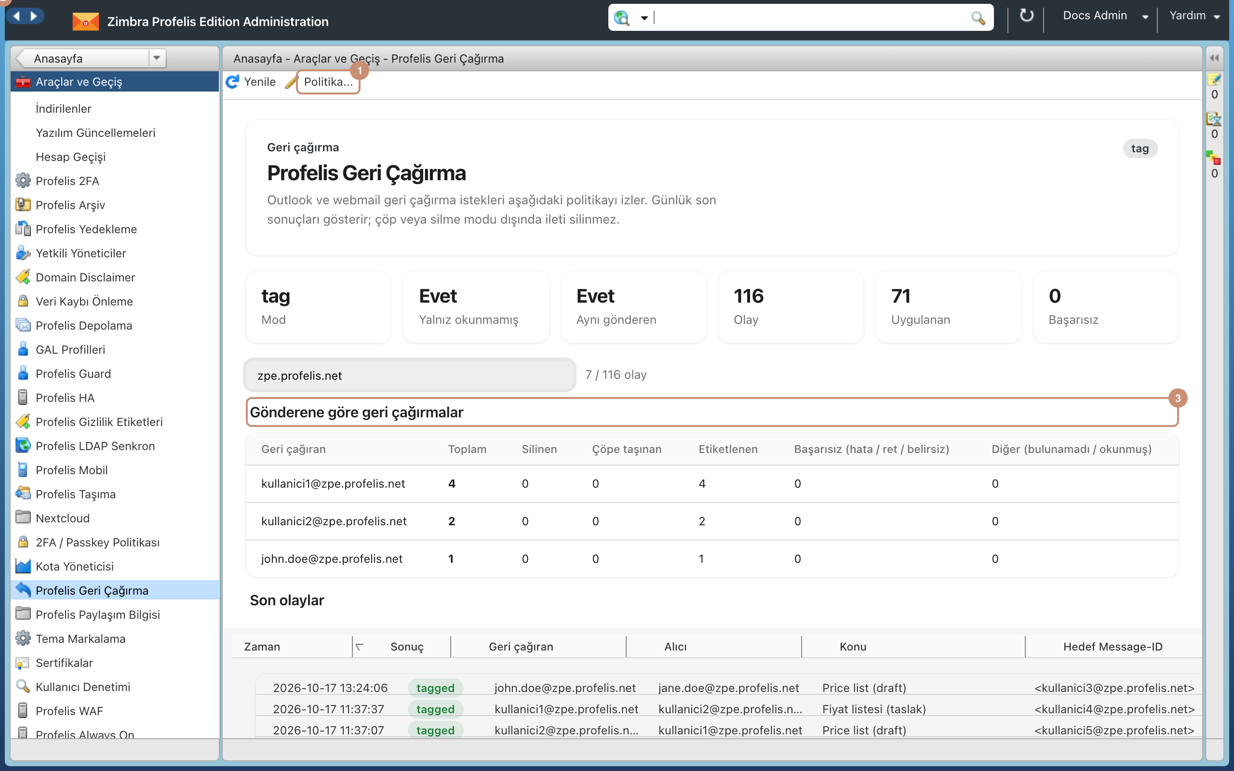Click the Profelis Taşıma icon
Image resolution: width=1234 pixels, height=771 pixels.
coord(23,493)
